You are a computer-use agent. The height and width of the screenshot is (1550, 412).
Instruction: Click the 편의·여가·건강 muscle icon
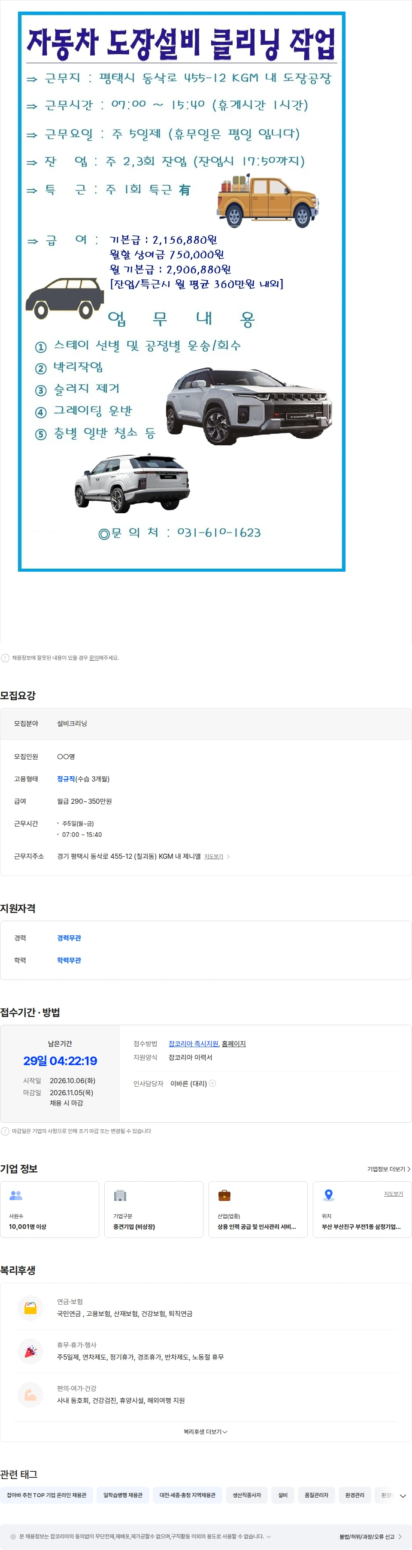(x=30, y=1394)
